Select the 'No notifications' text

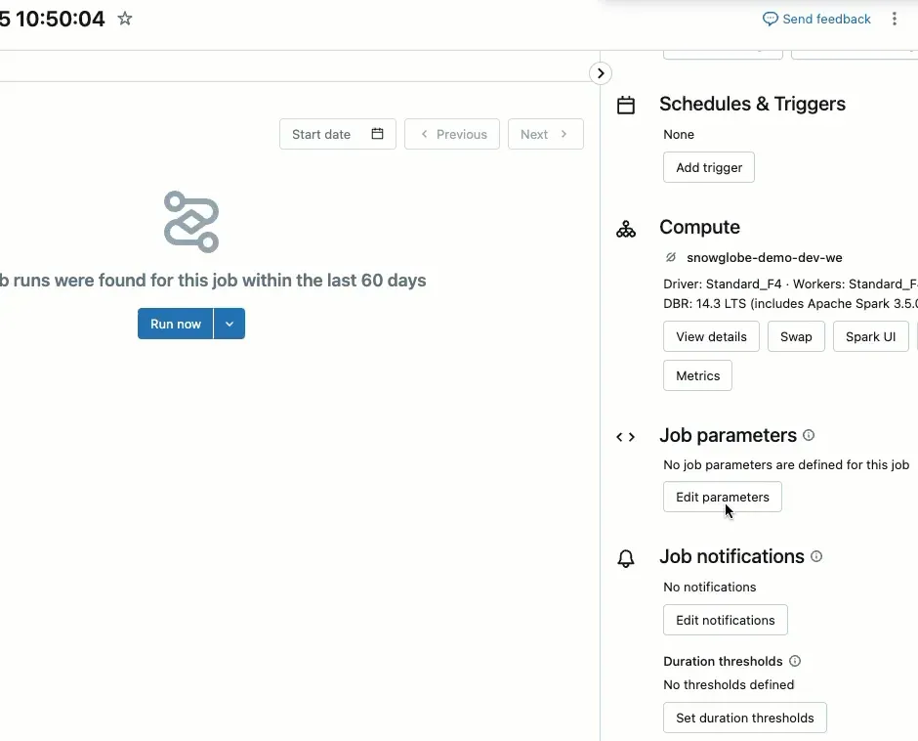tap(710, 587)
